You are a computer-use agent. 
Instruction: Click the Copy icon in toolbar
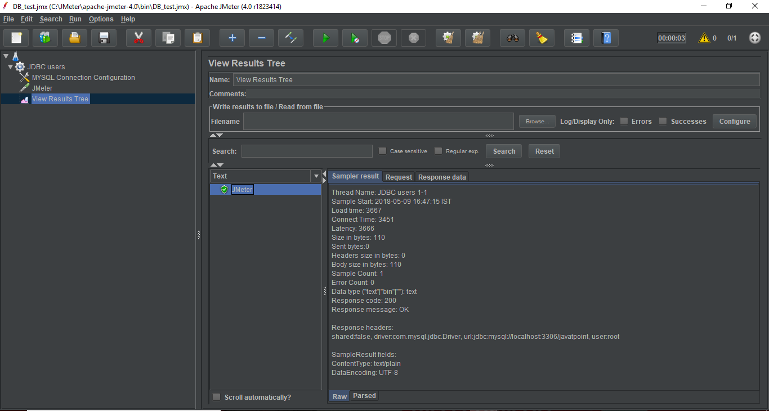(x=168, y=38)
